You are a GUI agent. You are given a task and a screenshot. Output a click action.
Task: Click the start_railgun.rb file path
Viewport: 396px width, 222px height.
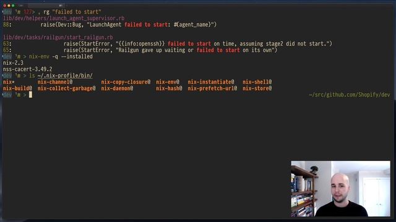pyautogui.click(x=58, y=38)
